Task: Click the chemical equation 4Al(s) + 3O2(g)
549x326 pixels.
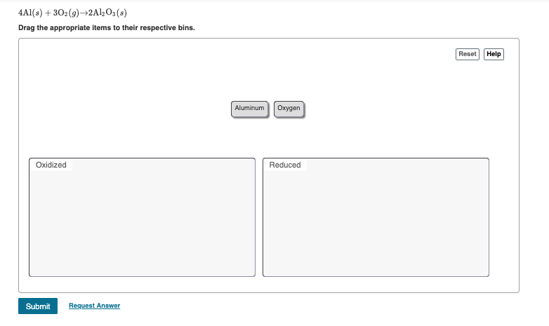Action: coord(72,13)
